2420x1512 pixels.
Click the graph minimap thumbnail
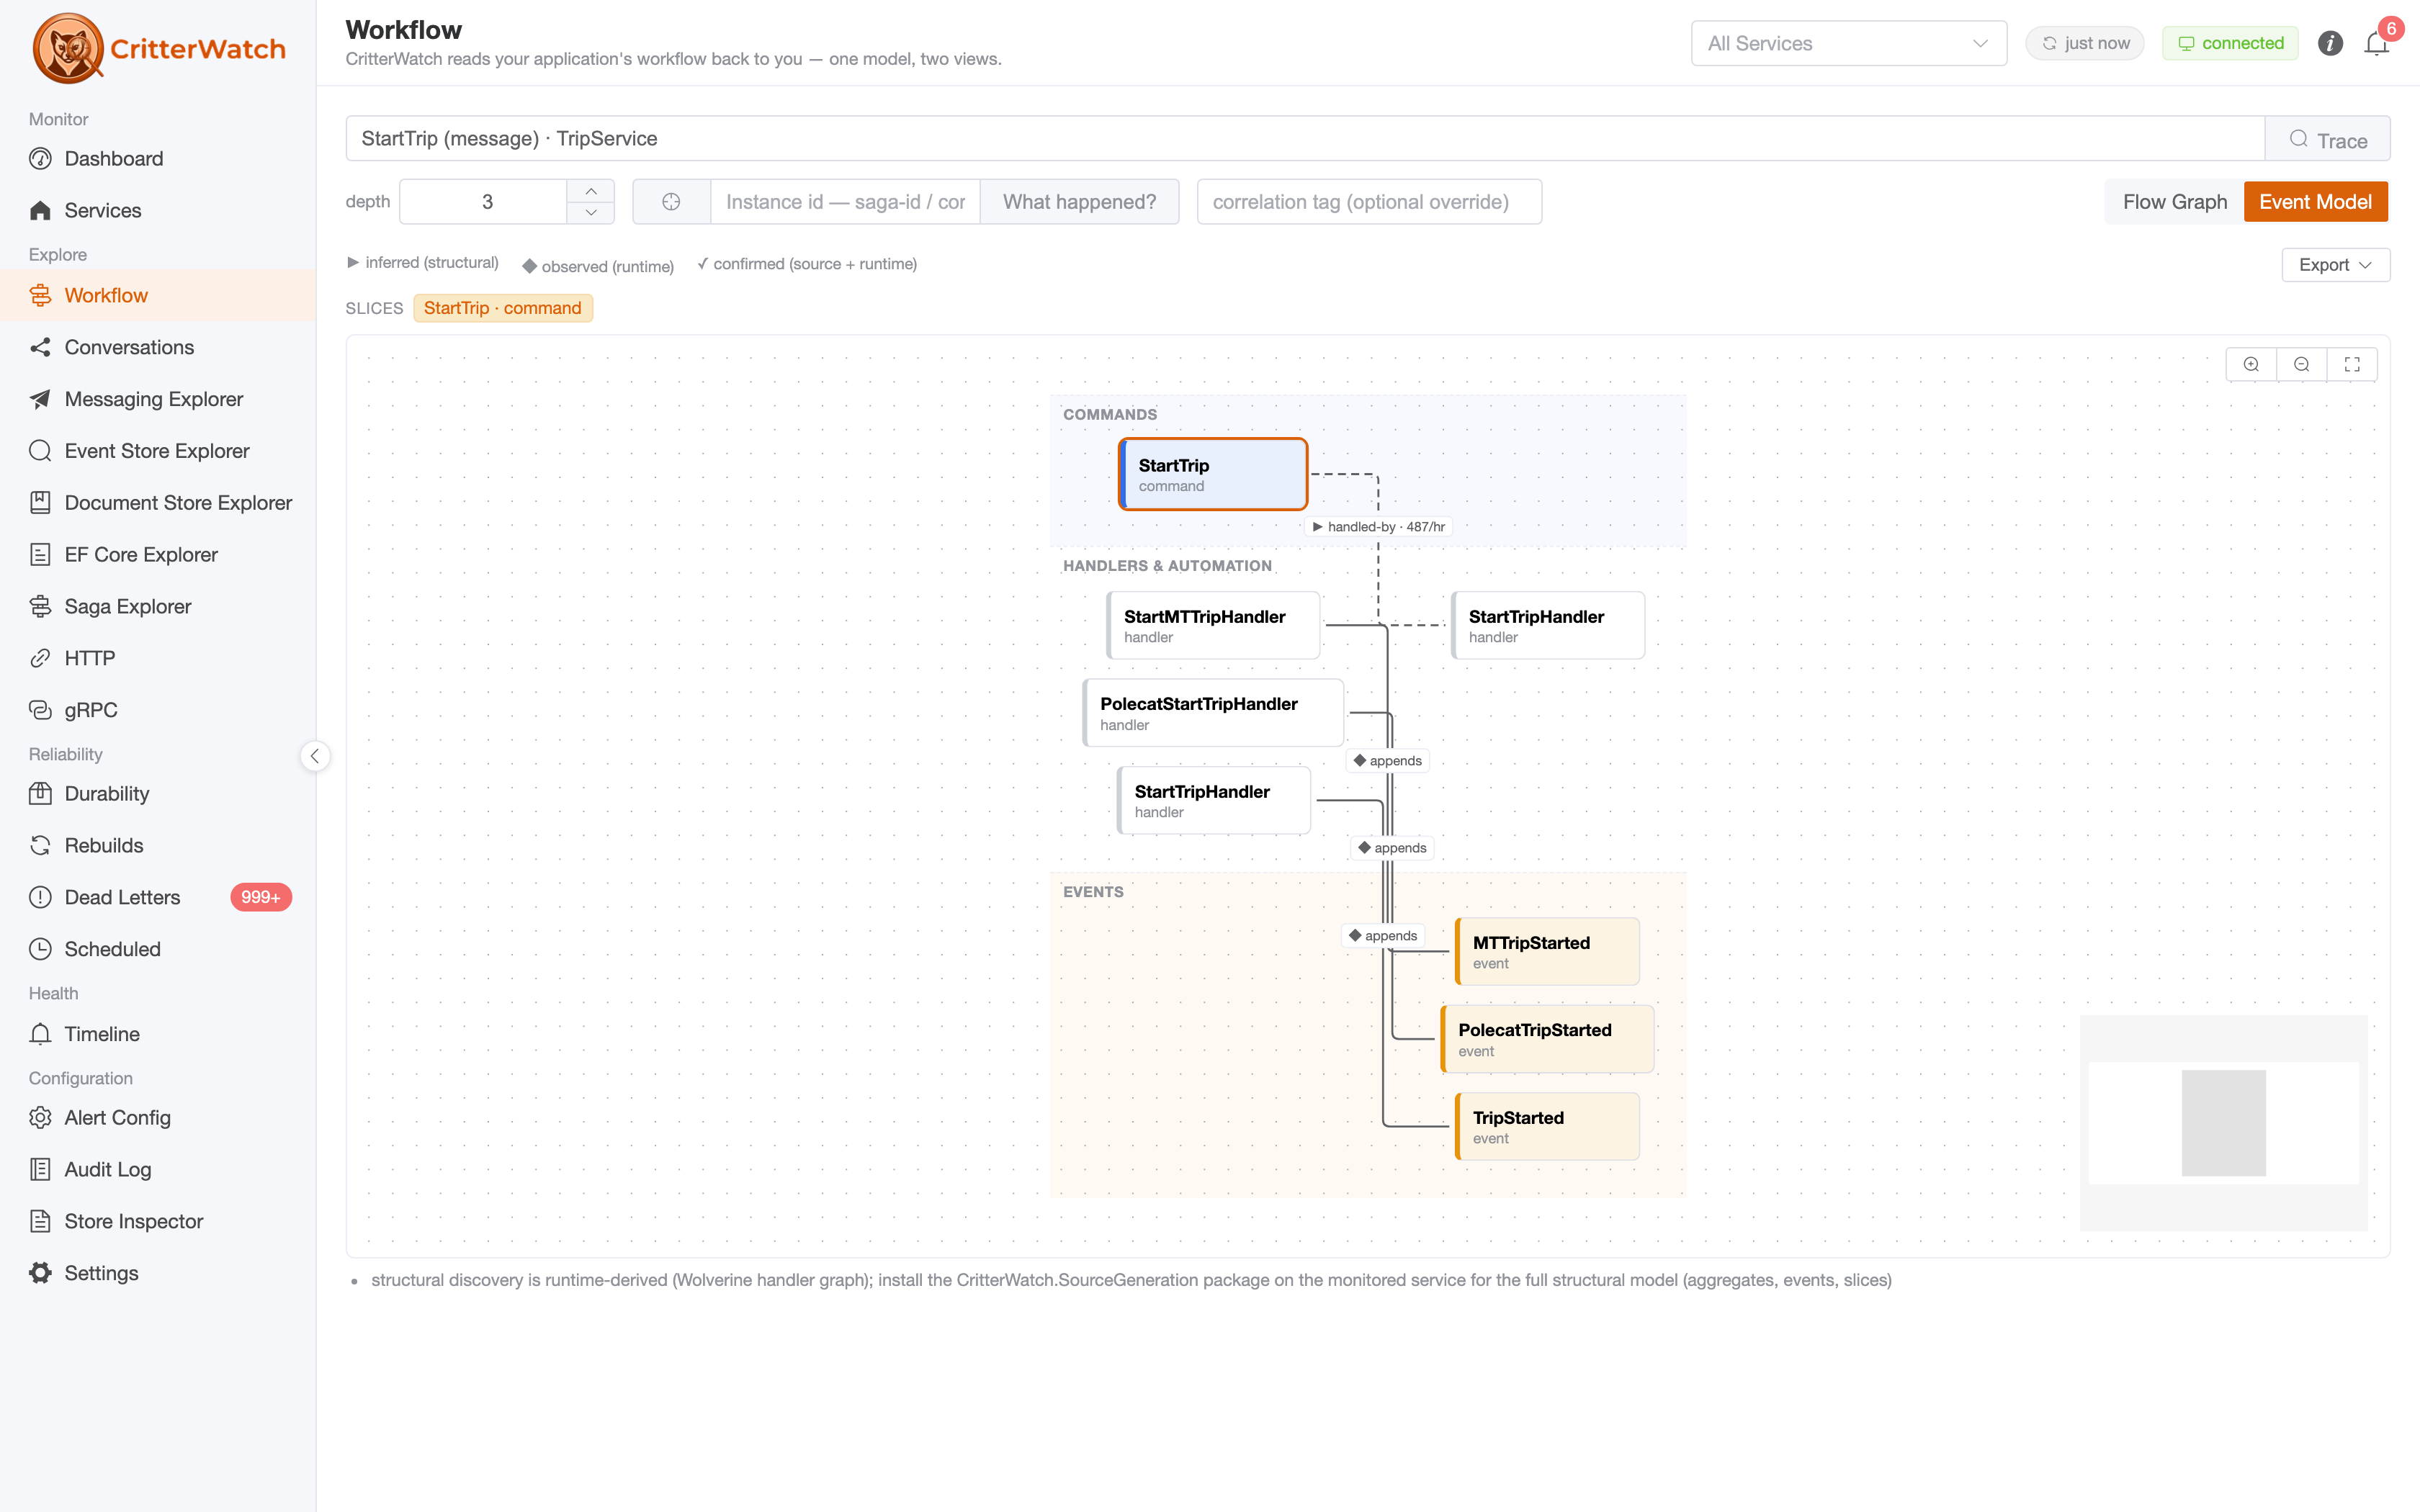(2224, 1123)
